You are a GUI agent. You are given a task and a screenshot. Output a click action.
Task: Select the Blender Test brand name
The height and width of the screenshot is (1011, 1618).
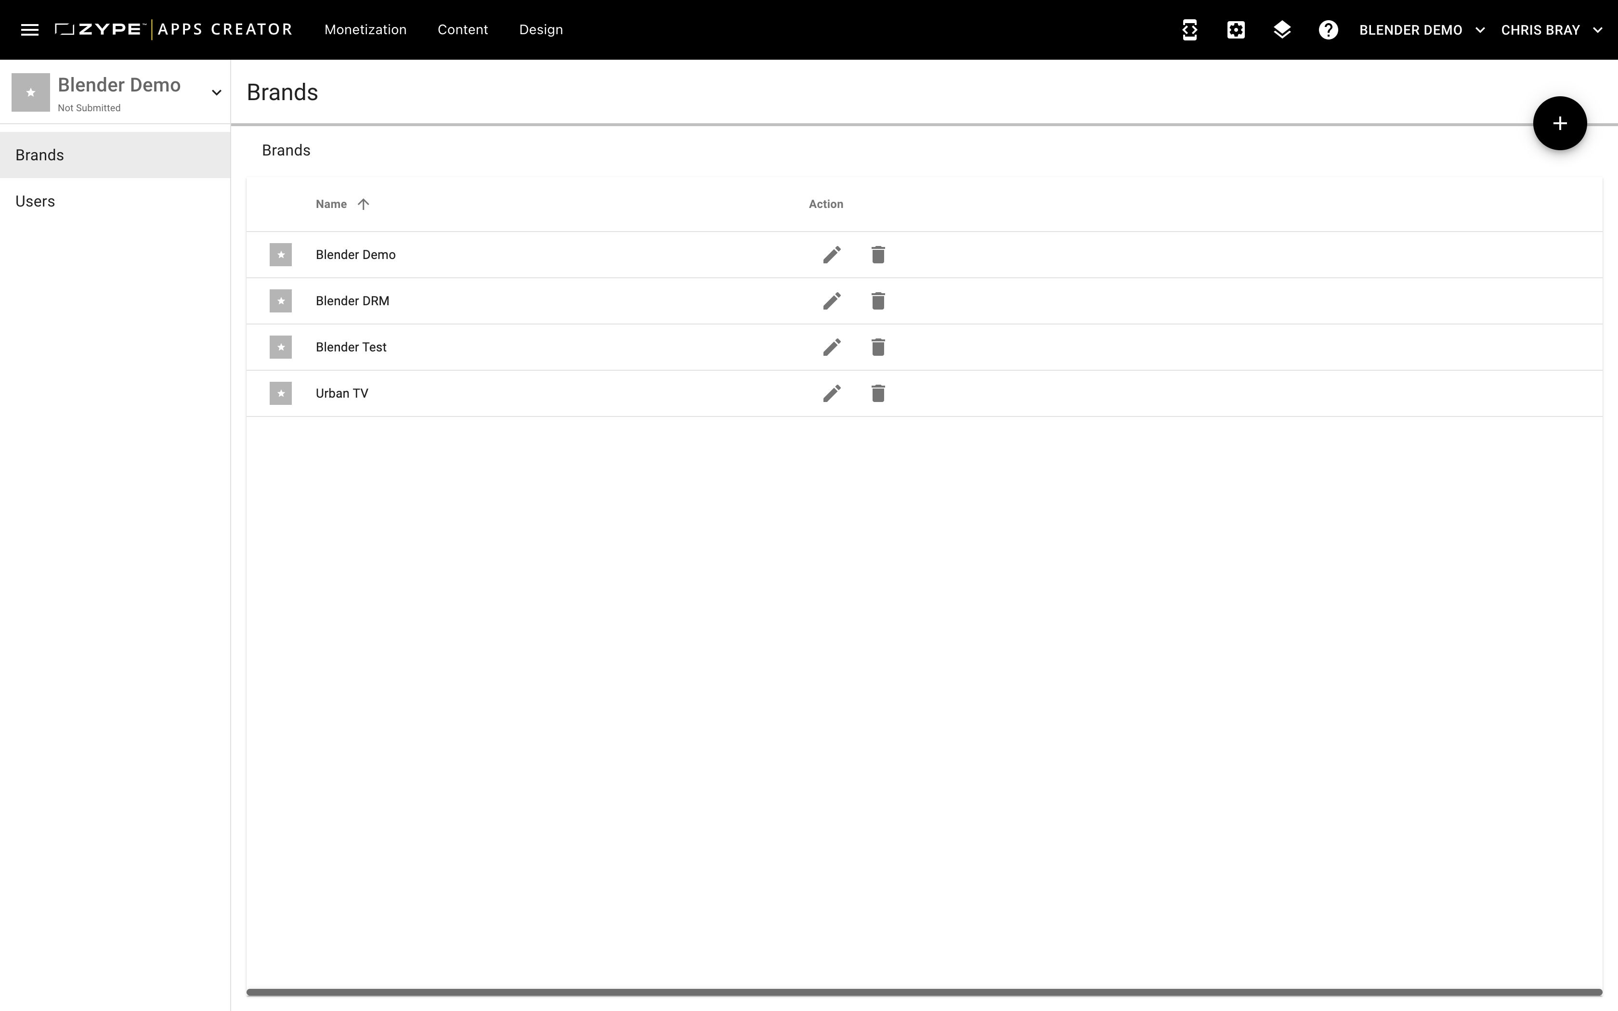coord(351,347)
